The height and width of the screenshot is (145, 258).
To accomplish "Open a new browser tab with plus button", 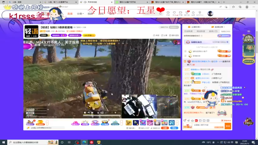I will pos(224,2).
